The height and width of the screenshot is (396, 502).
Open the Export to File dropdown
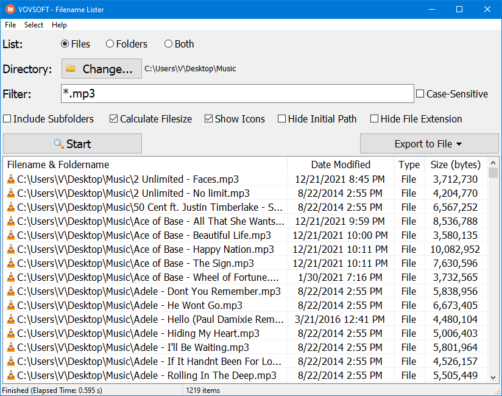coord(429,144)
